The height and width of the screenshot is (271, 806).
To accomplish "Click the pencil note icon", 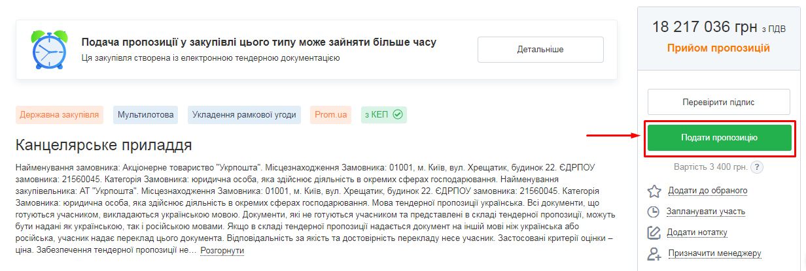I will [x=654, y=232].
